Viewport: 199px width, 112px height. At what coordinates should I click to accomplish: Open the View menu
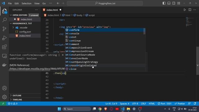(37, 3)
